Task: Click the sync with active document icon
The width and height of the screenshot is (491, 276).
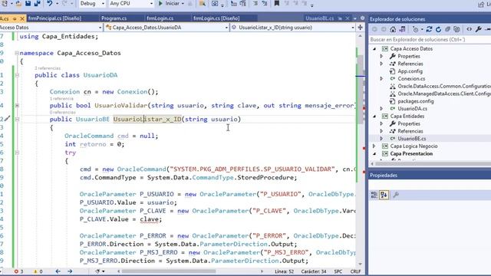Action: tap(430, 29)
